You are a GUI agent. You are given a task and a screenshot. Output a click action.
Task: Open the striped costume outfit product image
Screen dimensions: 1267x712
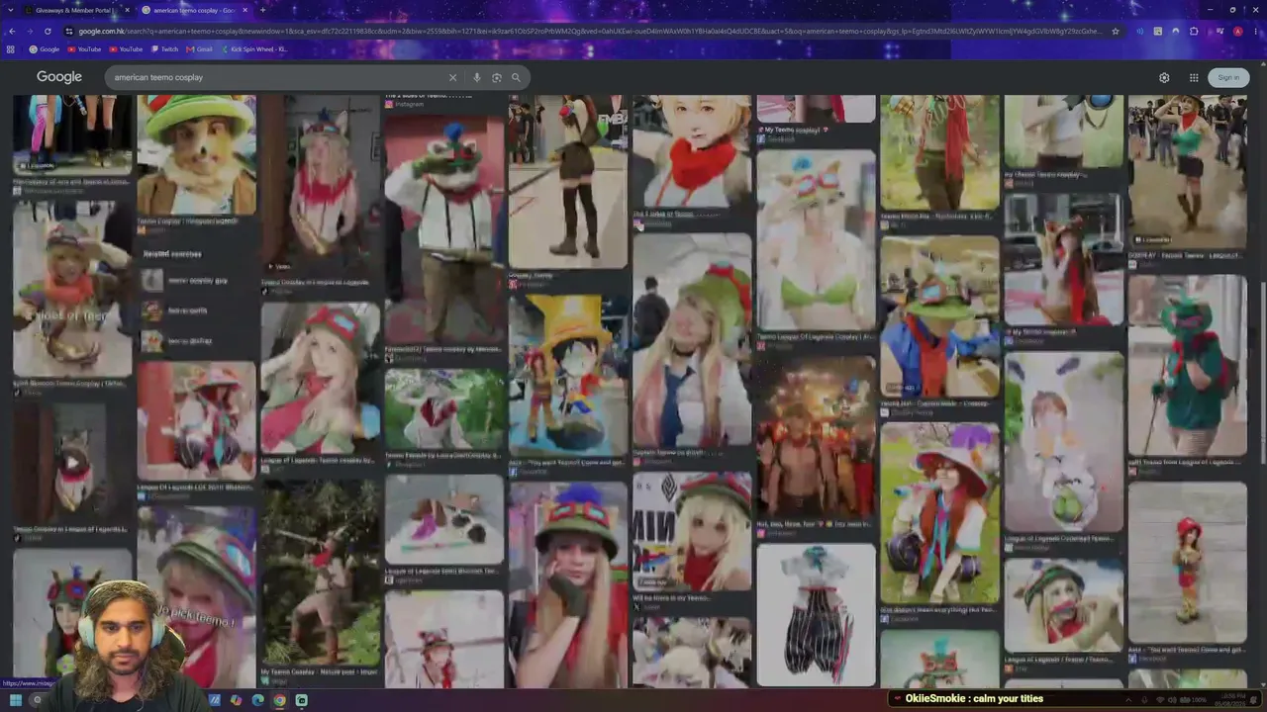tap(816, 614)
